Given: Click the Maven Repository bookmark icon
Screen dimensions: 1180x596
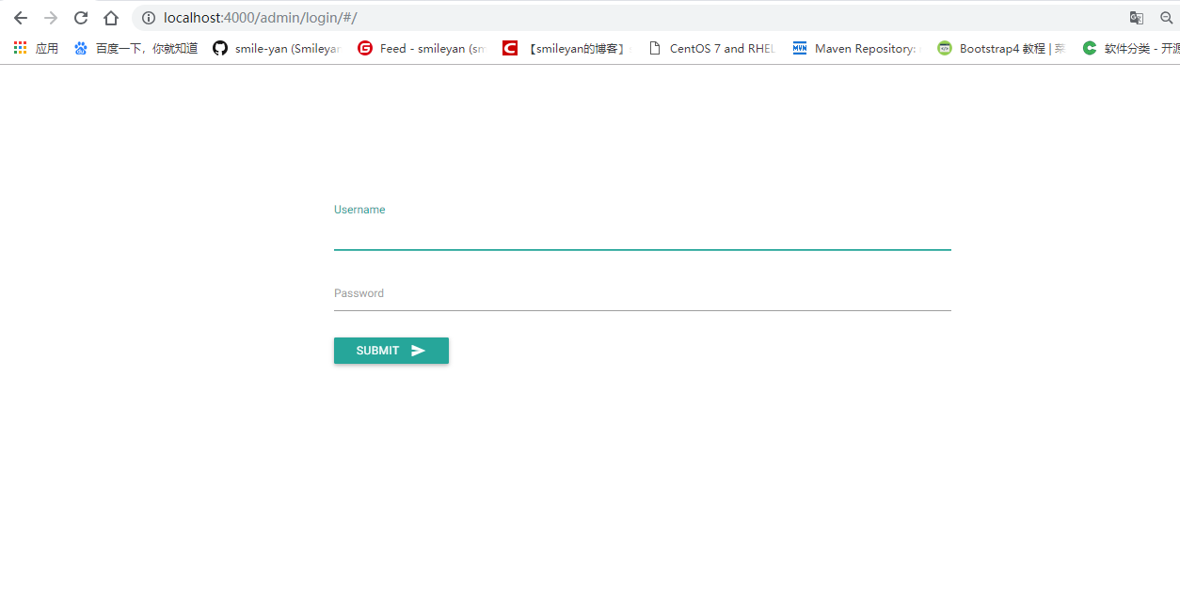Looking at the screenshot, I should click(799, 48).
